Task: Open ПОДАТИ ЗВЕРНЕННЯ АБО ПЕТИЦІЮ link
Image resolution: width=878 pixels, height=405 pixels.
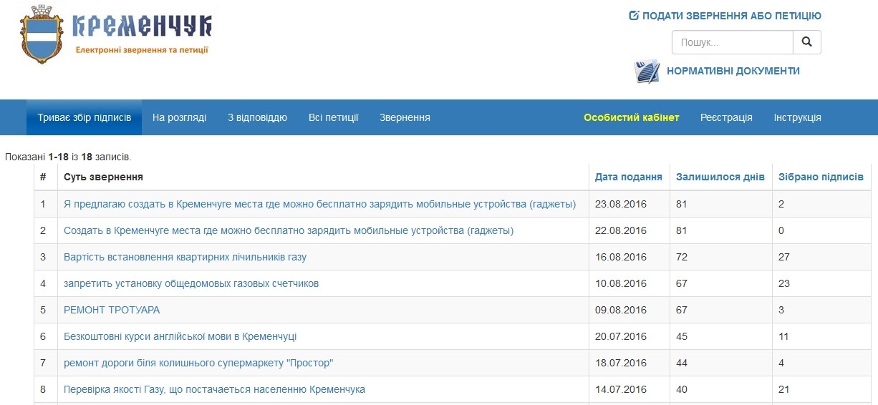Action: (x=731, y=16)
